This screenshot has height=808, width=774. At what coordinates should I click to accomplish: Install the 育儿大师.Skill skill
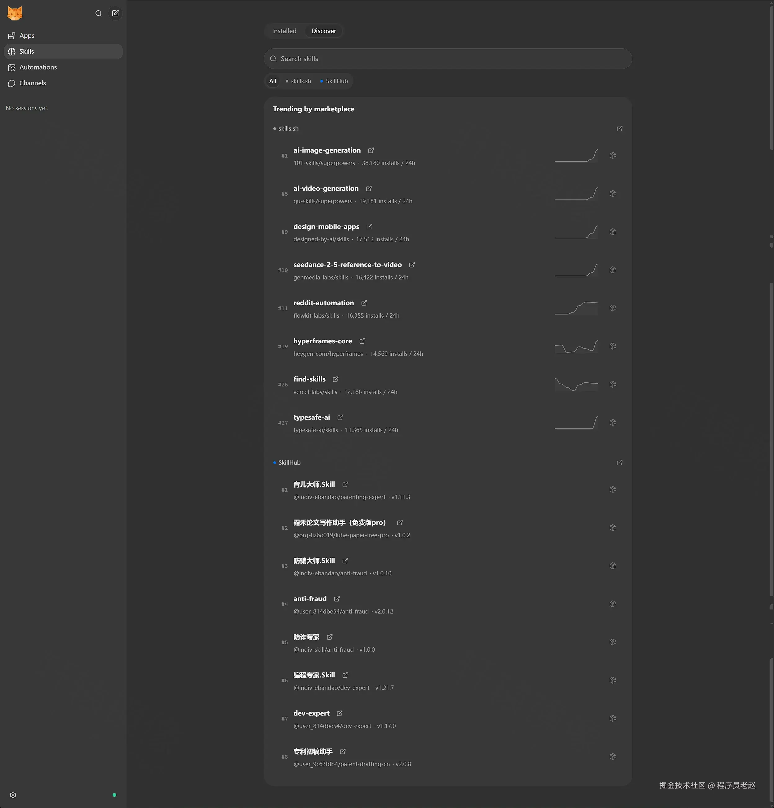click(x=613, y=489)
